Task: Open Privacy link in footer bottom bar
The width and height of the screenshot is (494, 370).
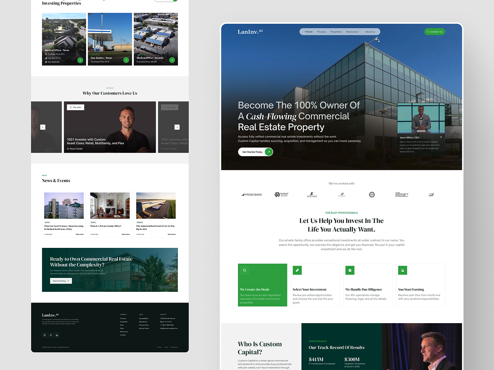Action: pyautogui.click(x=160, y=347)
